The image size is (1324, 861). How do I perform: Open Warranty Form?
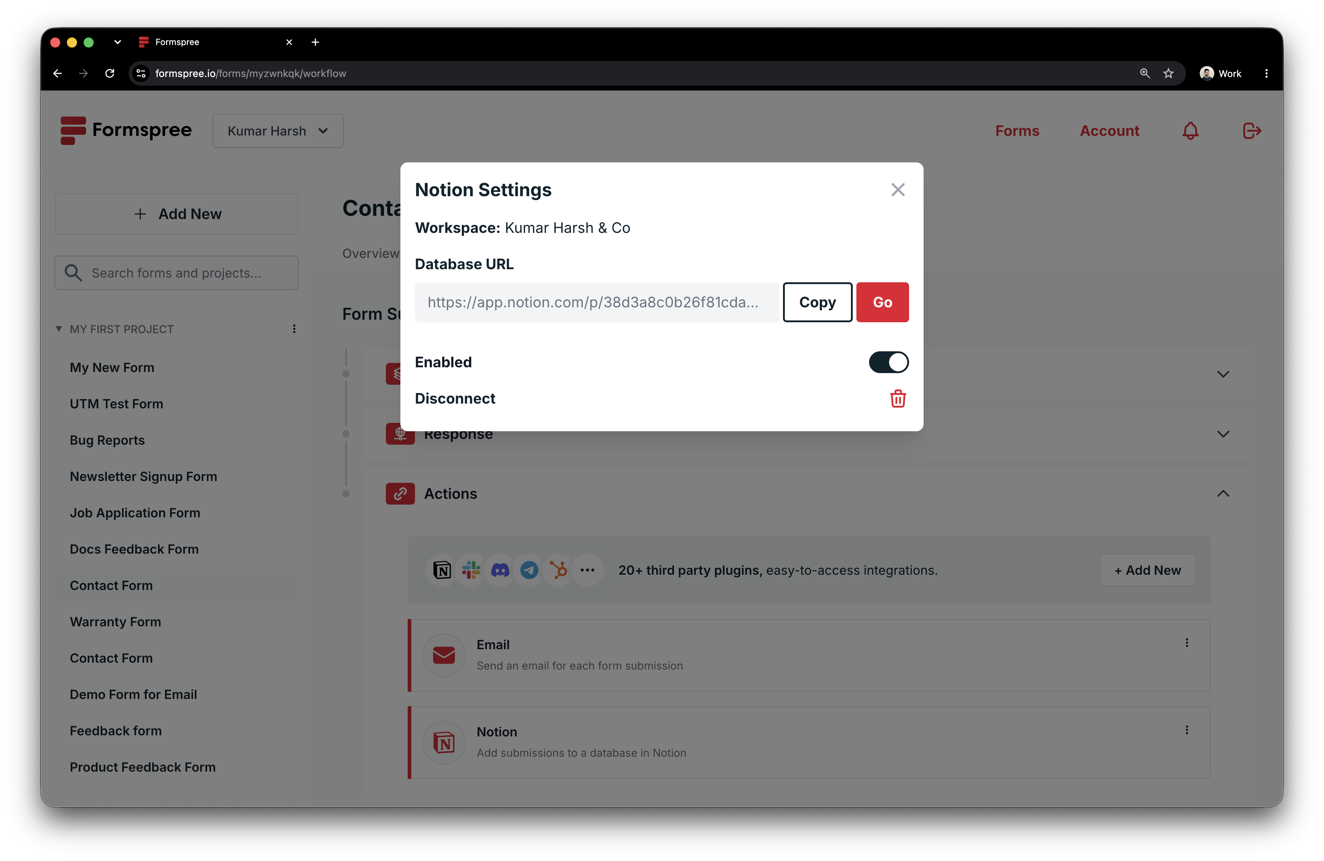tap(115, 622)
